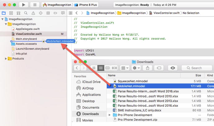Open the Finder action gear menu
Screen dimensions: 214x126
(136, 68)
